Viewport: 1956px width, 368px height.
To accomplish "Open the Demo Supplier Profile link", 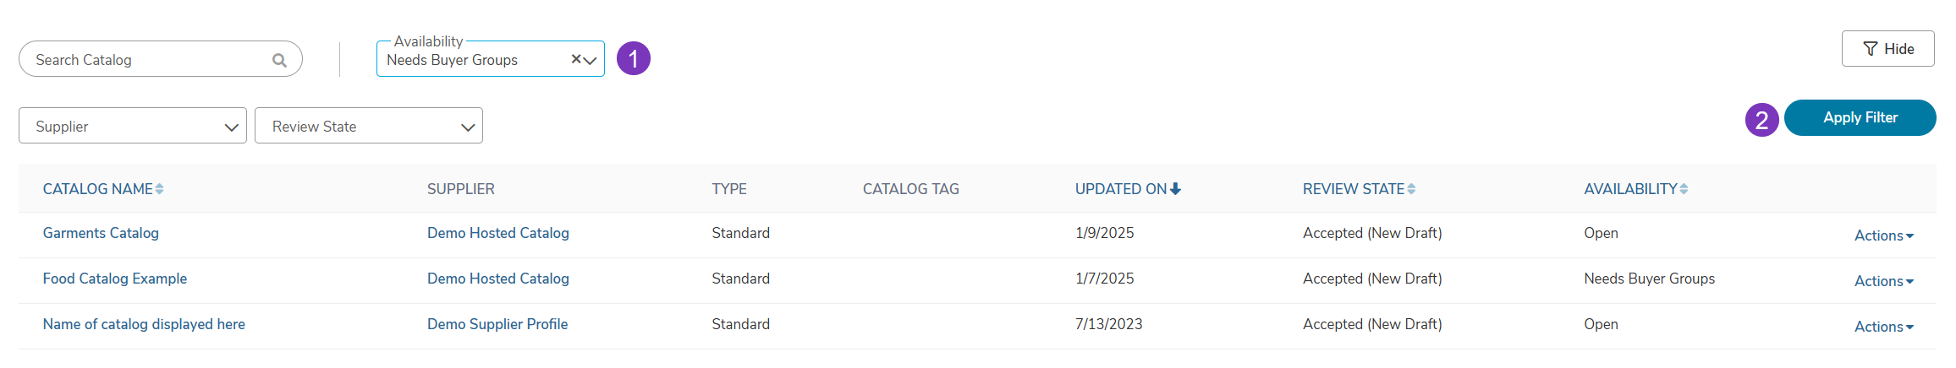I will coord(497,324).
